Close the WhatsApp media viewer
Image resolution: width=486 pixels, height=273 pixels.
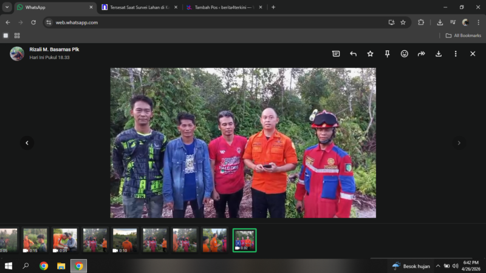click(473, 54)
